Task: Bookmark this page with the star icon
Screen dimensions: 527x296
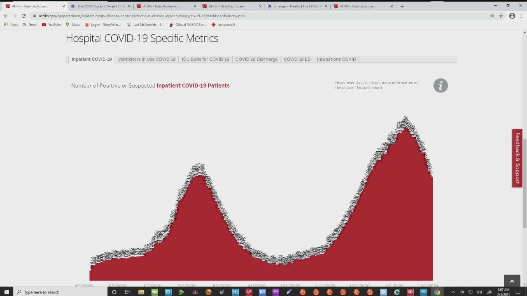Action: click(x=501, y=16)
